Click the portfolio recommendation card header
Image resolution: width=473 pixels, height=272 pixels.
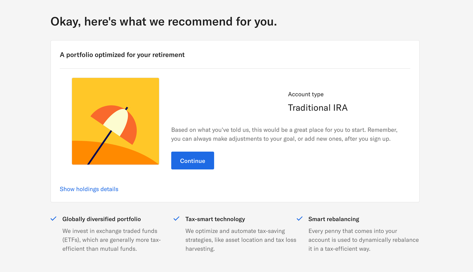coord(122,55)
